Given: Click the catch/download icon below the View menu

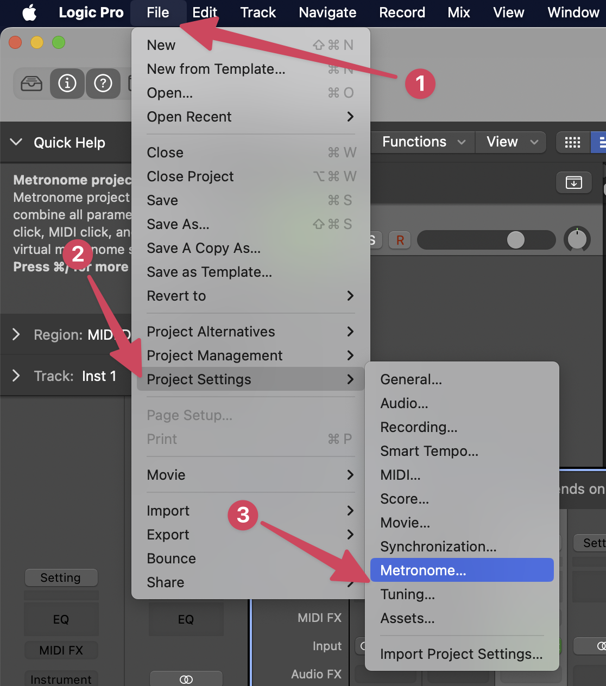Looking at the screenshot, I should click(573, 182).
